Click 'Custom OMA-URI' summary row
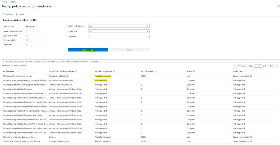The image size is (280, 145). [x=26, y=36]
